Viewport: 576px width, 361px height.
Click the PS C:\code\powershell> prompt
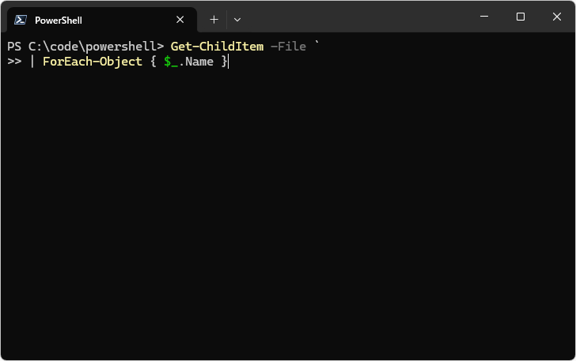pos(85,47)
